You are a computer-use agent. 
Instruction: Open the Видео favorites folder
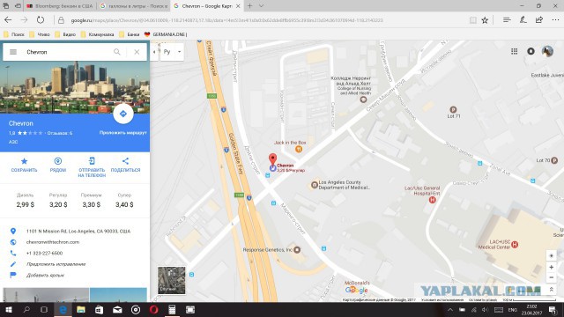(65, 34)
